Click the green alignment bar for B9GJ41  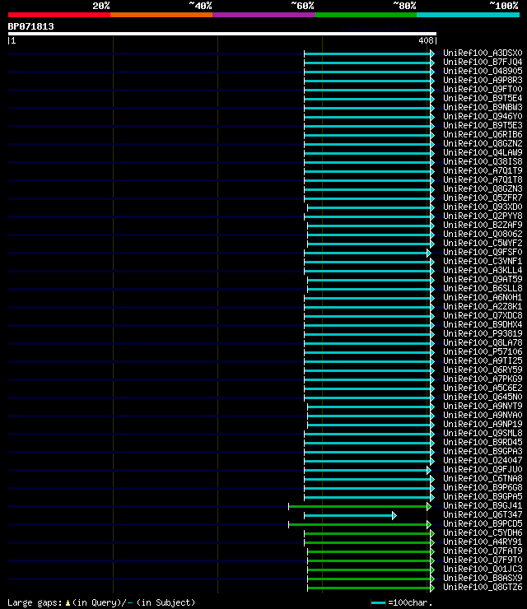360,506
